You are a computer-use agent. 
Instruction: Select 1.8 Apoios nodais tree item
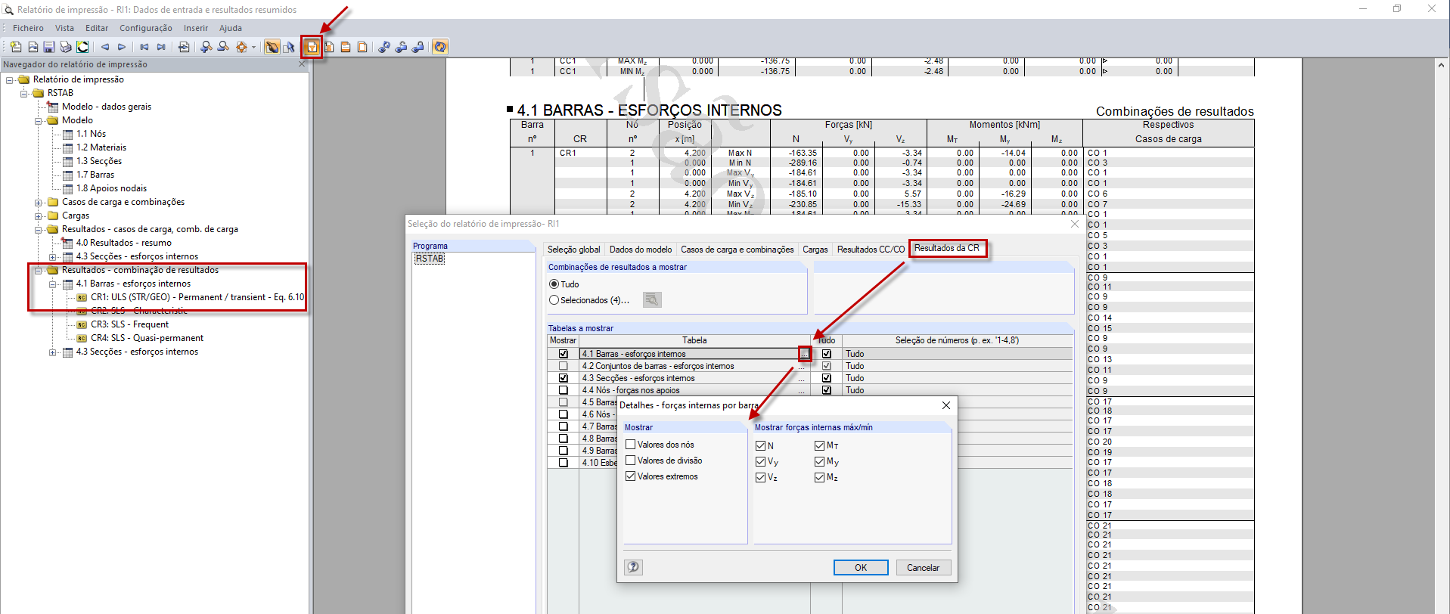click(x=111, y=188)
